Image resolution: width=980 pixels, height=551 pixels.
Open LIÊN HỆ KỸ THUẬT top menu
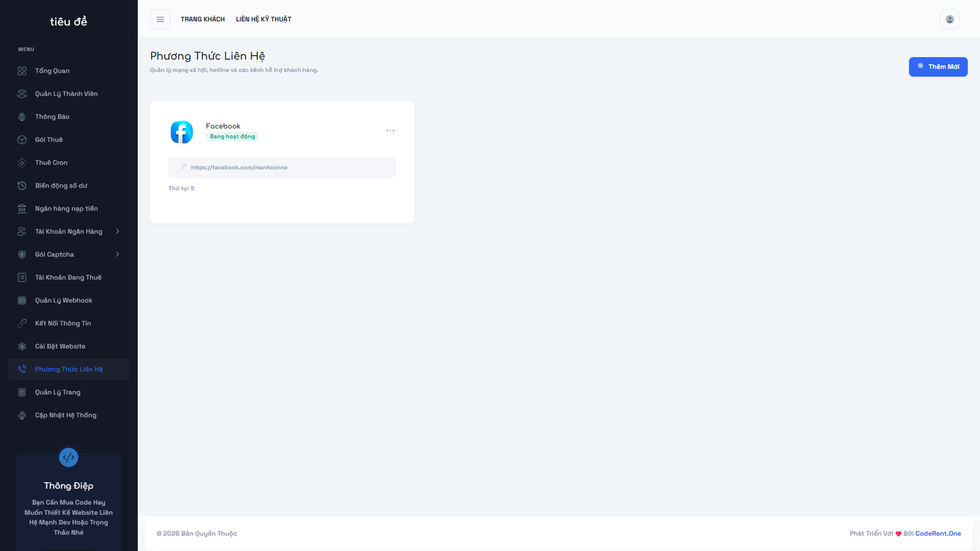(x=263, y=20)
